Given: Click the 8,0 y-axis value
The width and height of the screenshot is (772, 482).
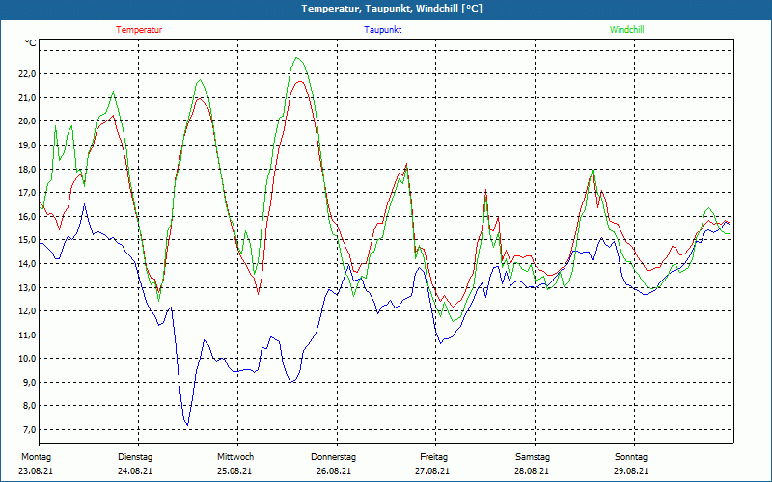Looking at the screenshot, I should coord(28,406).
